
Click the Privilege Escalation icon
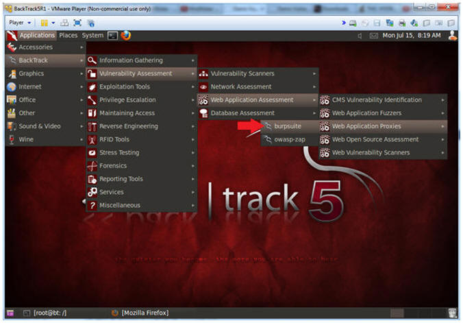point(92,100)
